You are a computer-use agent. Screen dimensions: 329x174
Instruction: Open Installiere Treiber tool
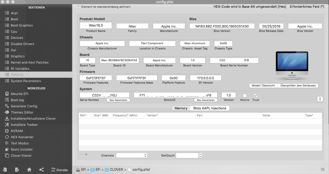[x=36, y=125]
